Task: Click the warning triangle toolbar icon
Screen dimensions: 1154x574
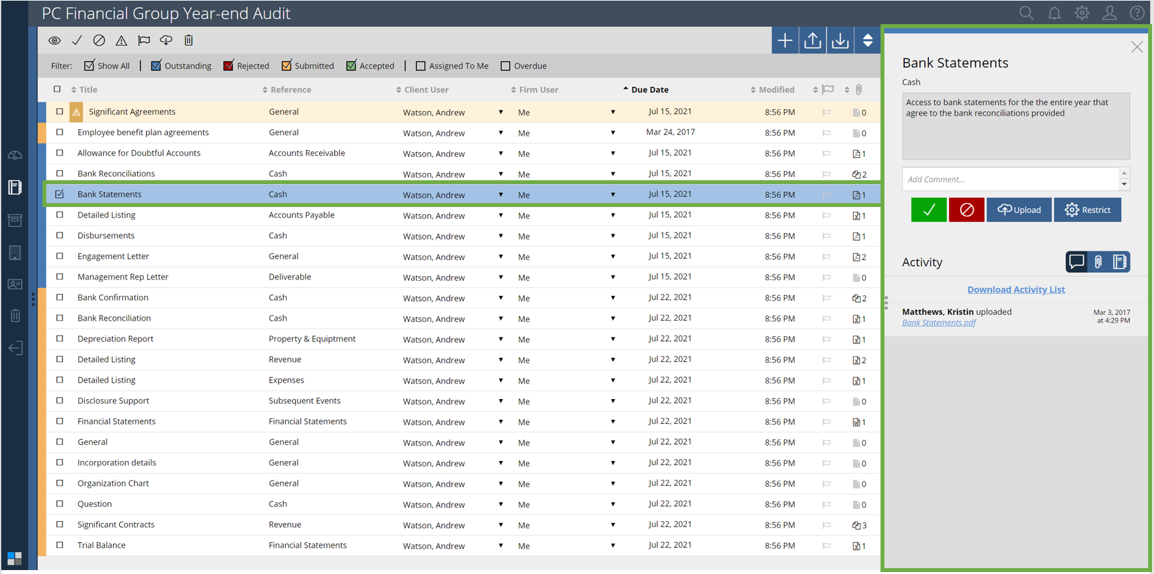Action: (x=121, y=40)
